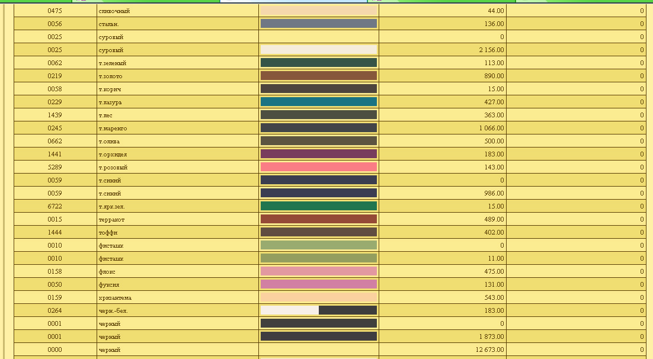The height and width of the screenshot is (359, 653).
Task: Click the флокс pink color swatch
Action: (x=319, y=271)
